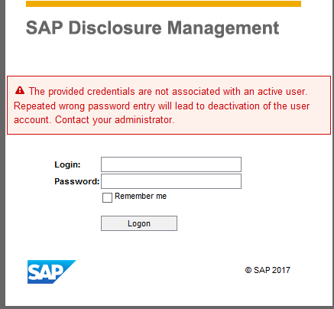334x309 pixels.
Task: Click the yellow header bar
Action: (164, 4)
